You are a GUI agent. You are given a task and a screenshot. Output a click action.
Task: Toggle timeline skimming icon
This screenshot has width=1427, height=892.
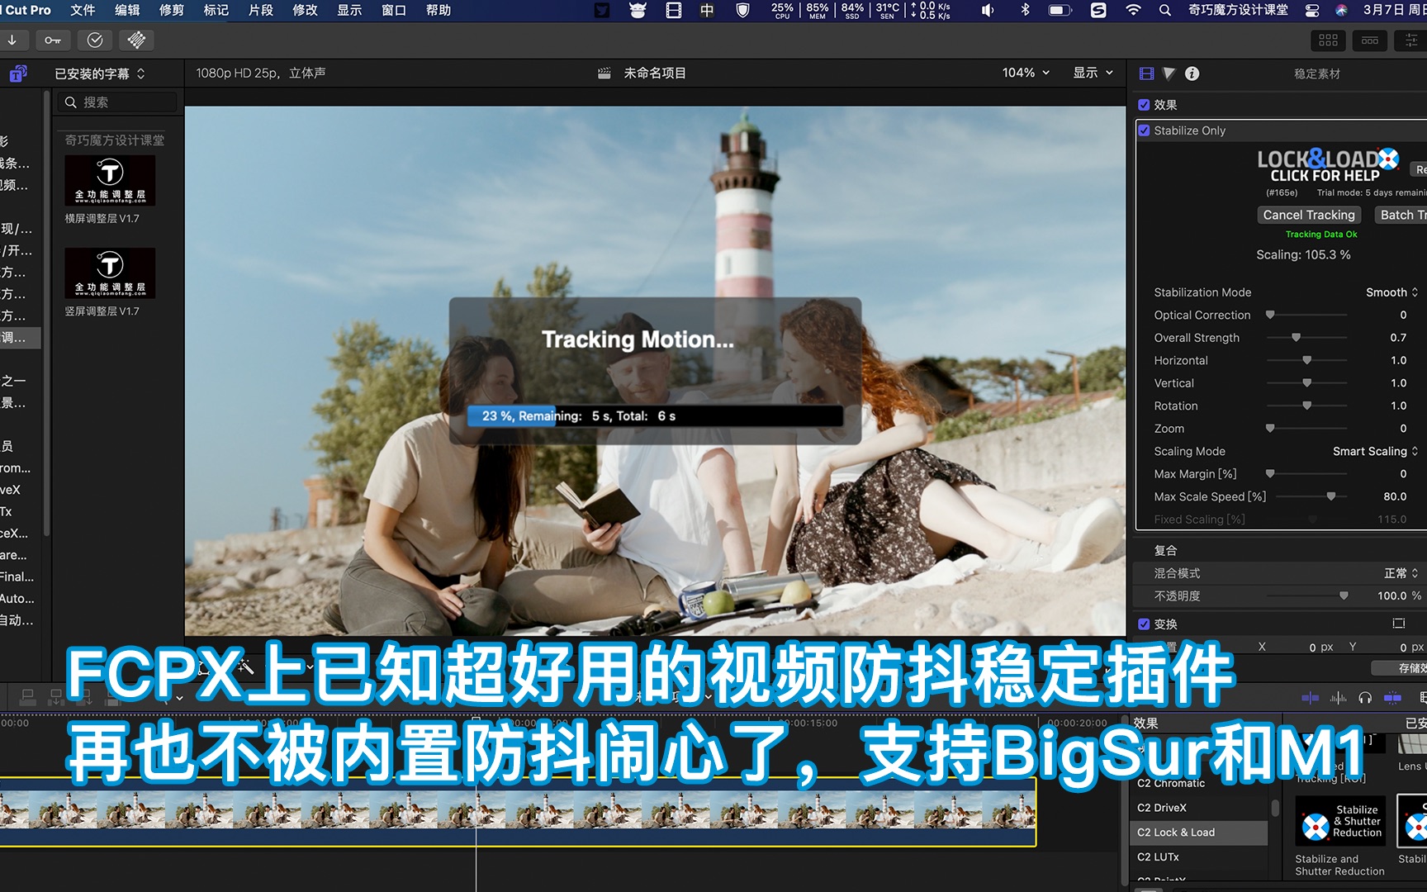1311,698
